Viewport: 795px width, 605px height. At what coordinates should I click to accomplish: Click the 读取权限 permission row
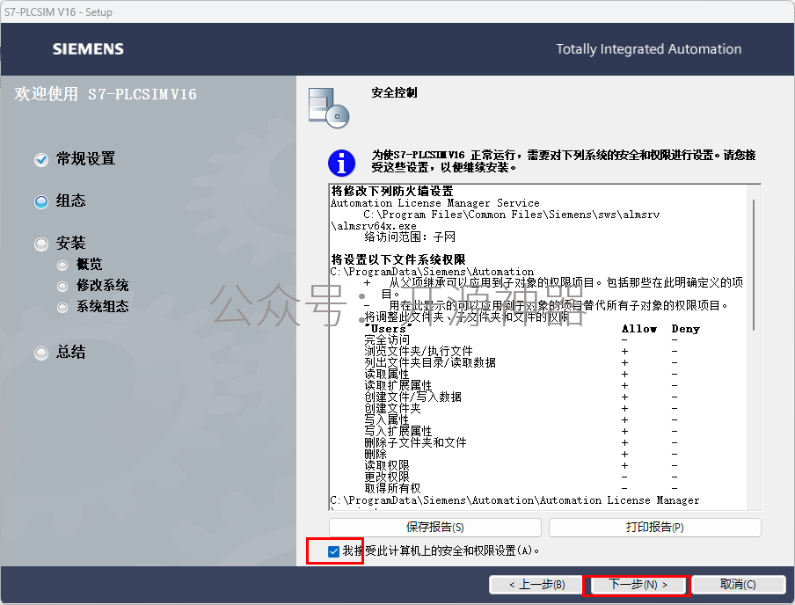point(521,465)
